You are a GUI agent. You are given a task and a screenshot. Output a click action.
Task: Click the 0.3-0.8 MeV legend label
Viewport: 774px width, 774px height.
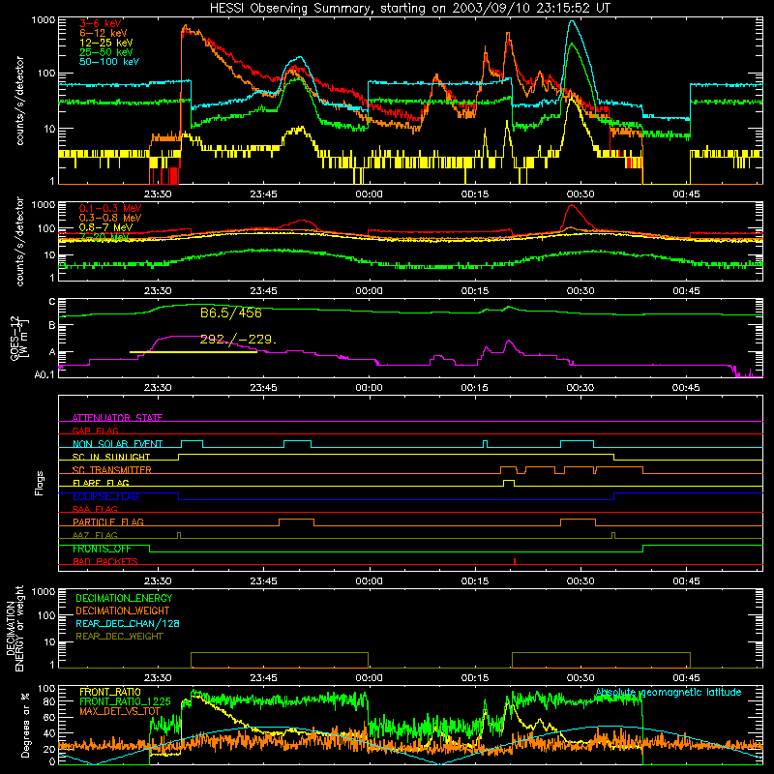(110, 218)
